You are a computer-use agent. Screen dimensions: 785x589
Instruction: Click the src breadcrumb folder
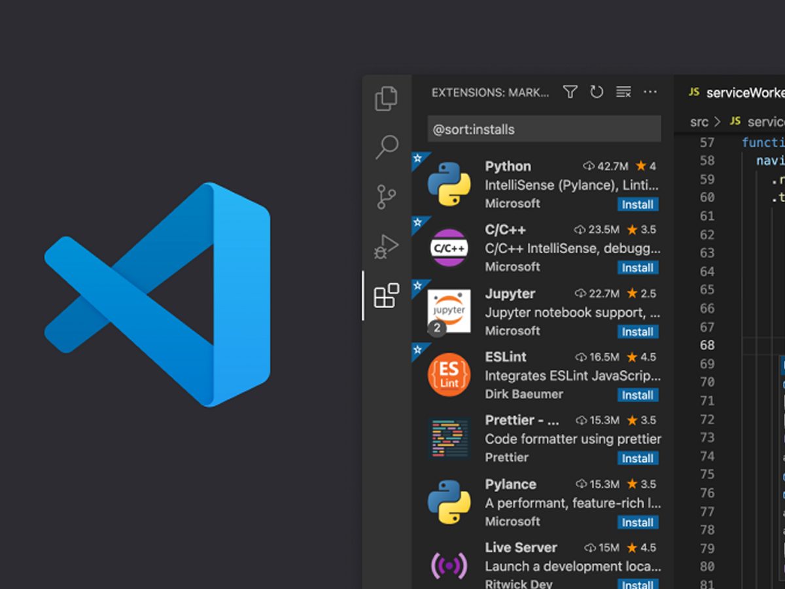tap(699, 122)
